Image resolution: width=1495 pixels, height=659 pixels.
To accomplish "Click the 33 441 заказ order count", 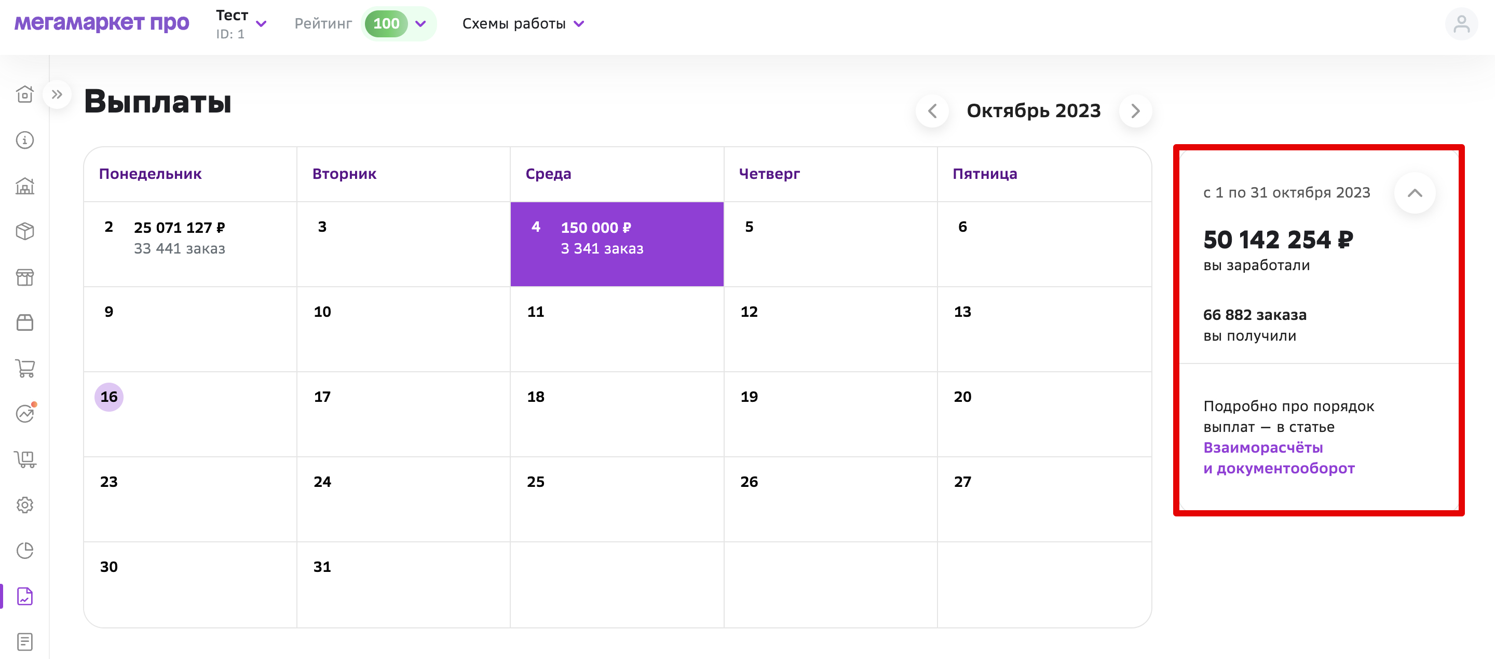I will click(x=179, y=249).
